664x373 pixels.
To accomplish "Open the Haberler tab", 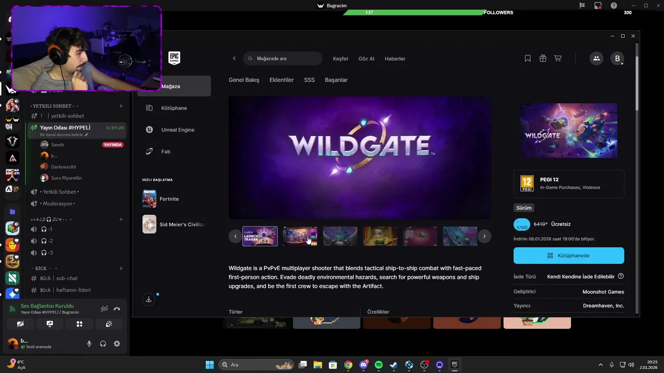I will 395,59.
